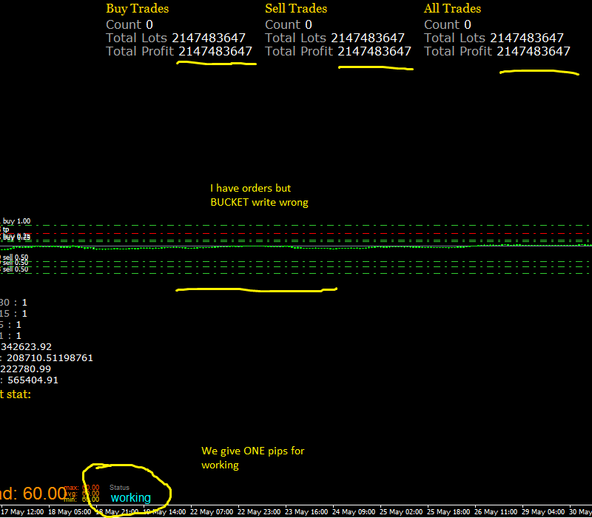Click the 22 May 23:00 time marker
This screenshot has height=518, width=592.
[259, 512]
